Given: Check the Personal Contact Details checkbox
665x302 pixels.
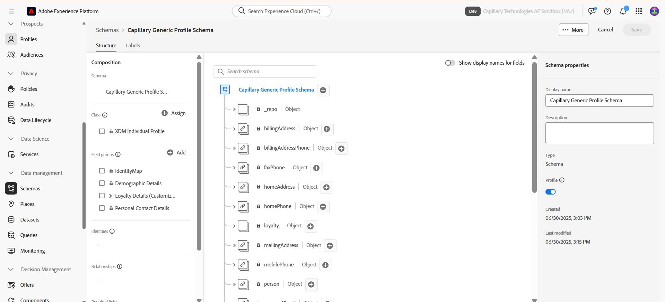Looking at the screenshot, I should (102, 208).
